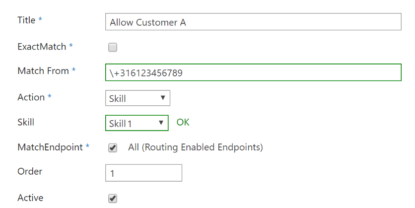
Task: Expand the Skill combo box showing Skill 1
Action: (137, 123)
